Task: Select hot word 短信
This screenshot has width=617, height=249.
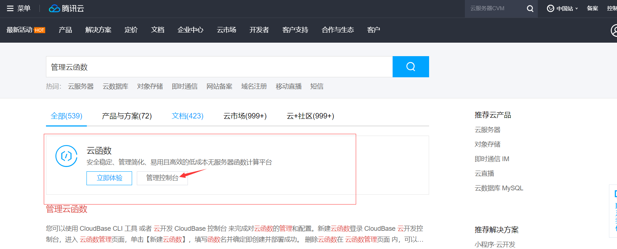Action: [x=317, y=86]
